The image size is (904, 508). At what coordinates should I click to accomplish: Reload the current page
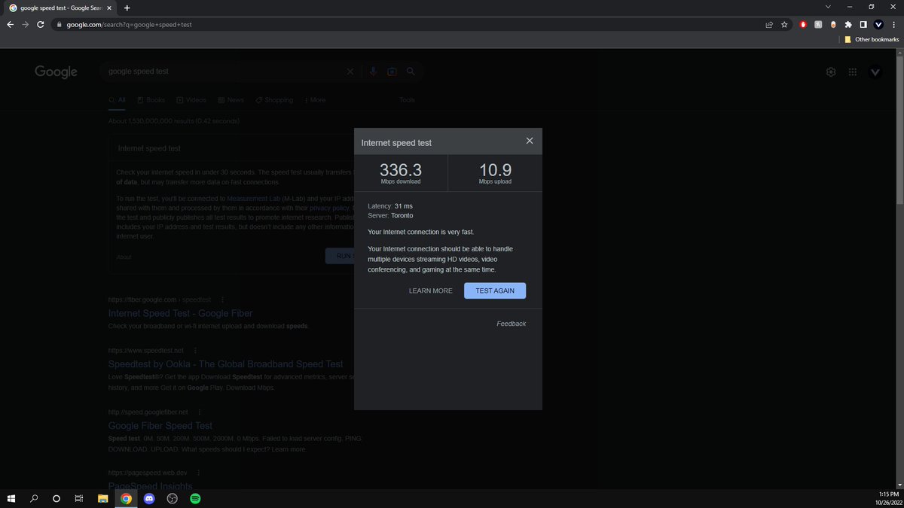(40, 24)
